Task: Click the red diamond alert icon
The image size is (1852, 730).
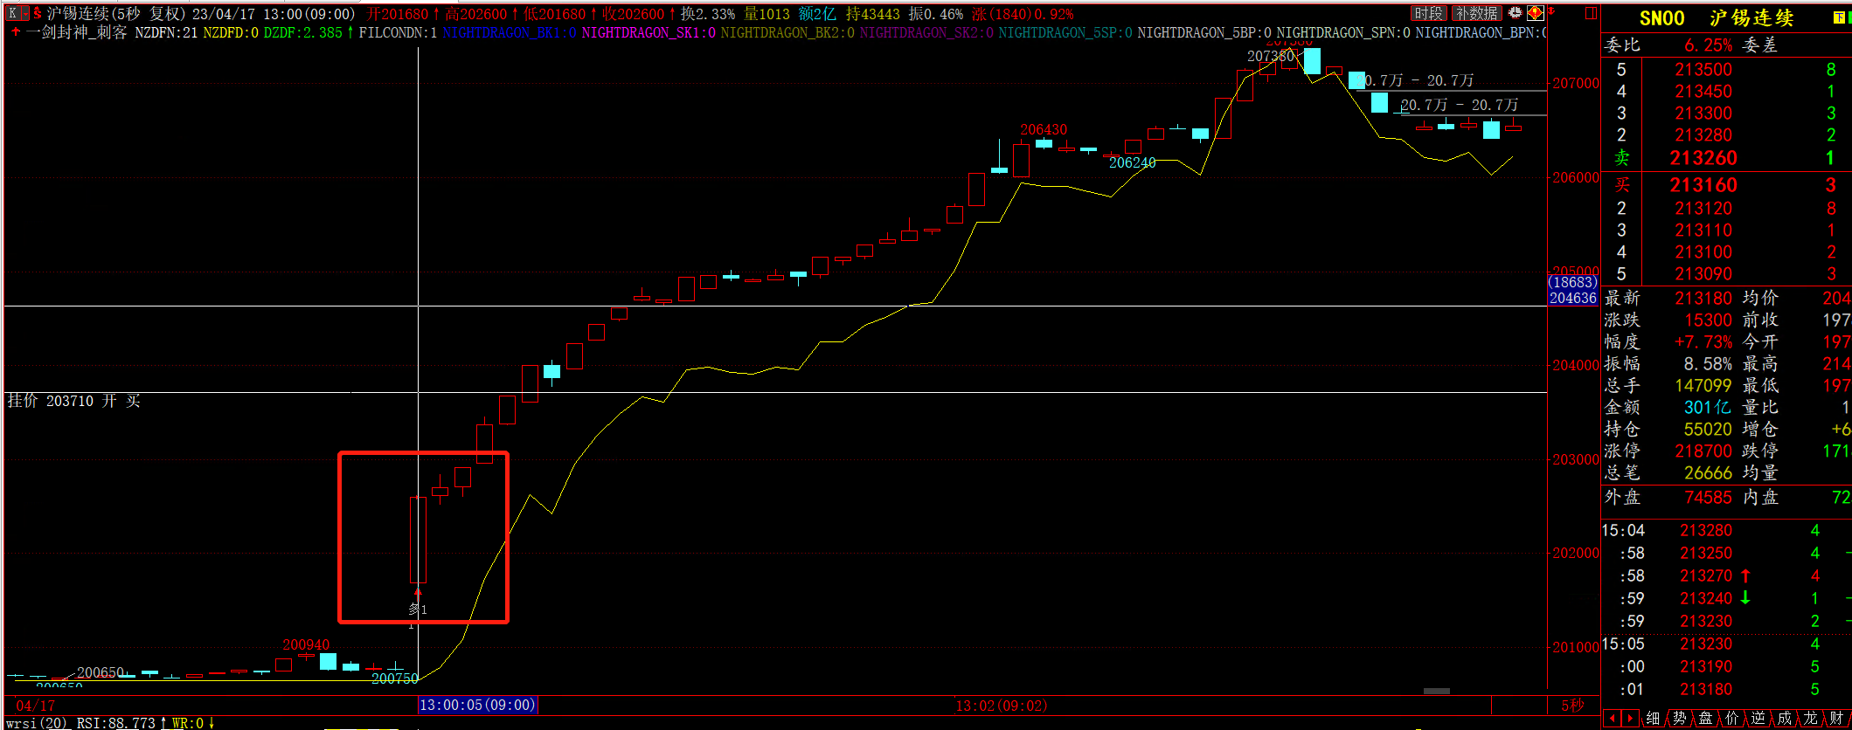Action: click(1536, 13)
